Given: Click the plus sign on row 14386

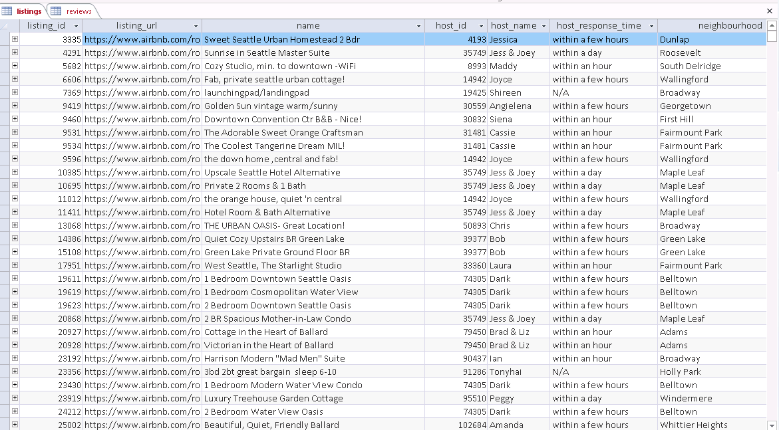Looking at the screenshot, I should click(x=15, y=239).
